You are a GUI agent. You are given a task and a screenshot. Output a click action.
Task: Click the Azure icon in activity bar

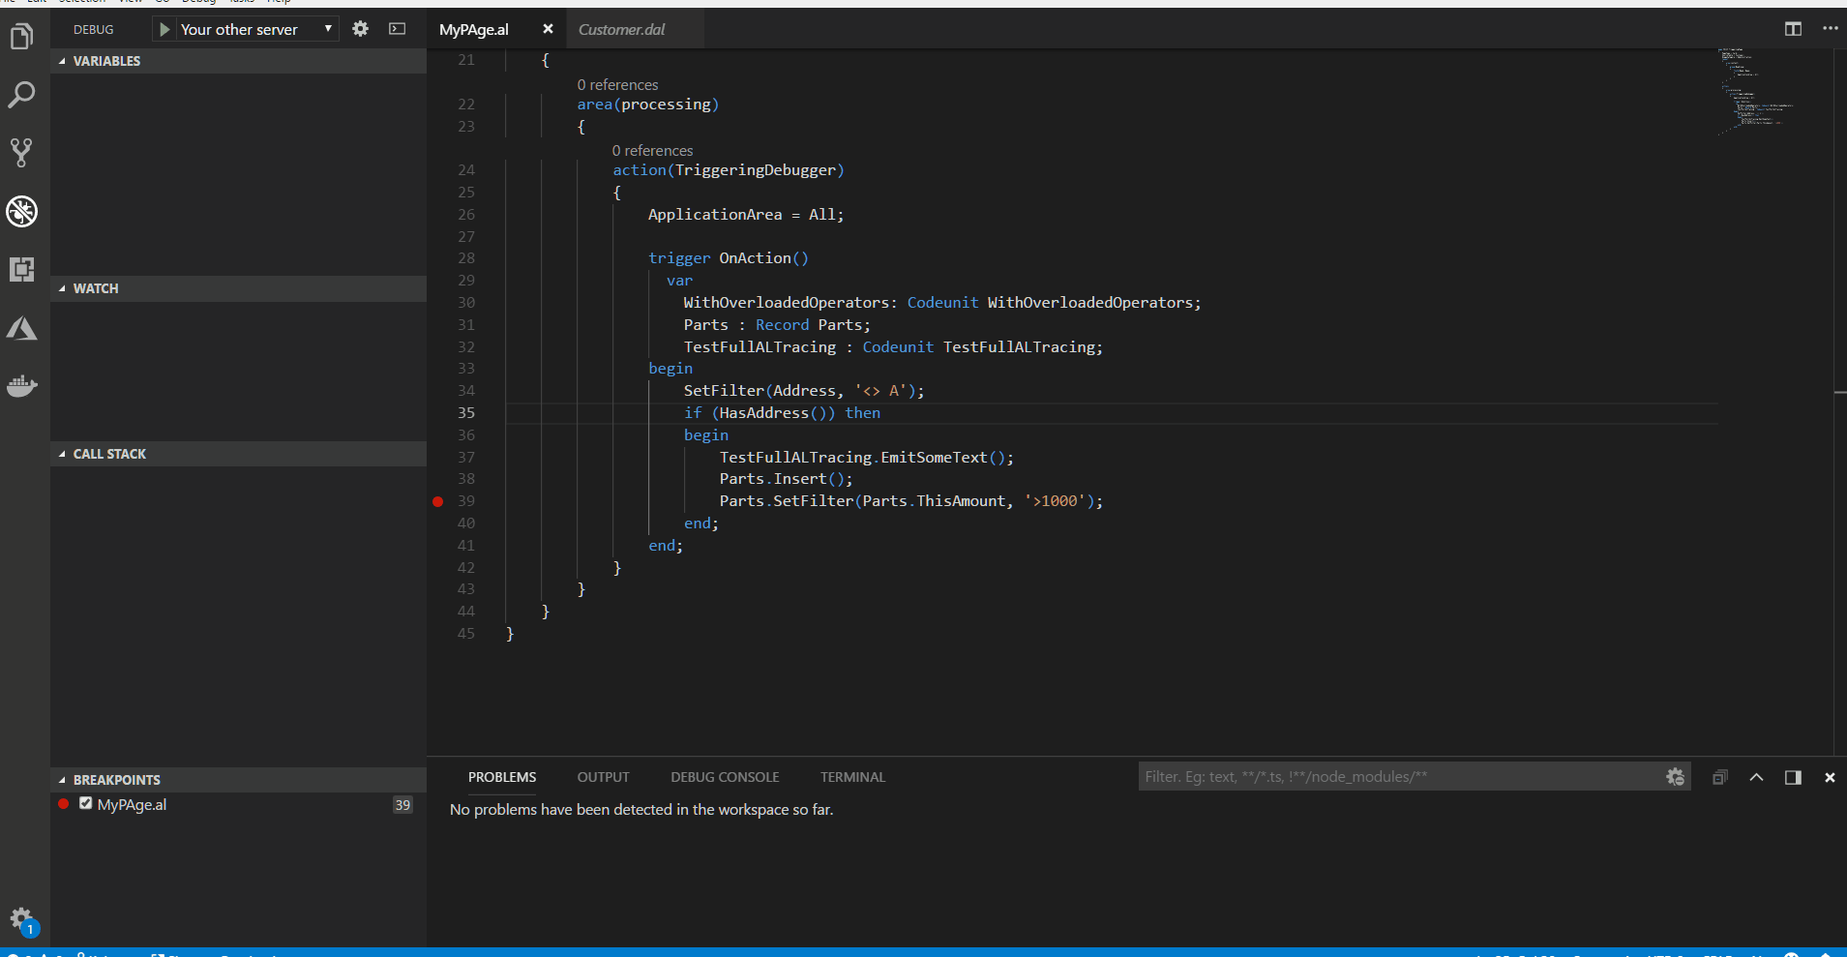(x=21, y=329)
